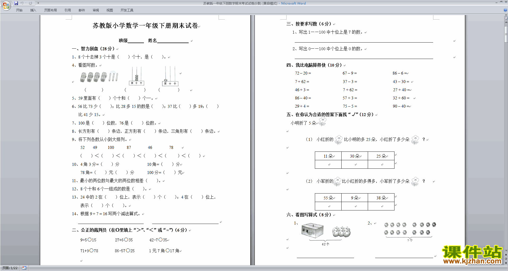508x271 pixels.
Task: Save the document via Quick Access toolbar
Action: pos(16,3)
